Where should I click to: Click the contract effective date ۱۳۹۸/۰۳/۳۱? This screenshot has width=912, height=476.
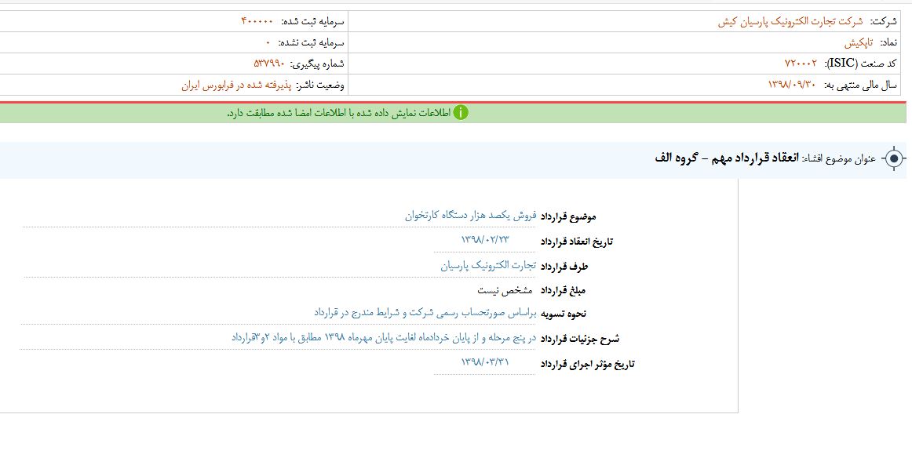tap(484, 362)
